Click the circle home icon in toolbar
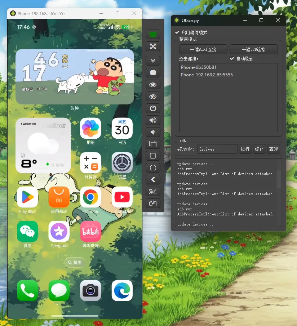Viewport: 297px width, 326px height. click(153, 168)
